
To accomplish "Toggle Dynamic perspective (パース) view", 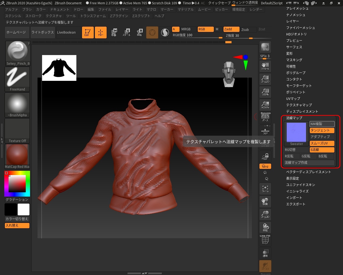I will point(265,117).
